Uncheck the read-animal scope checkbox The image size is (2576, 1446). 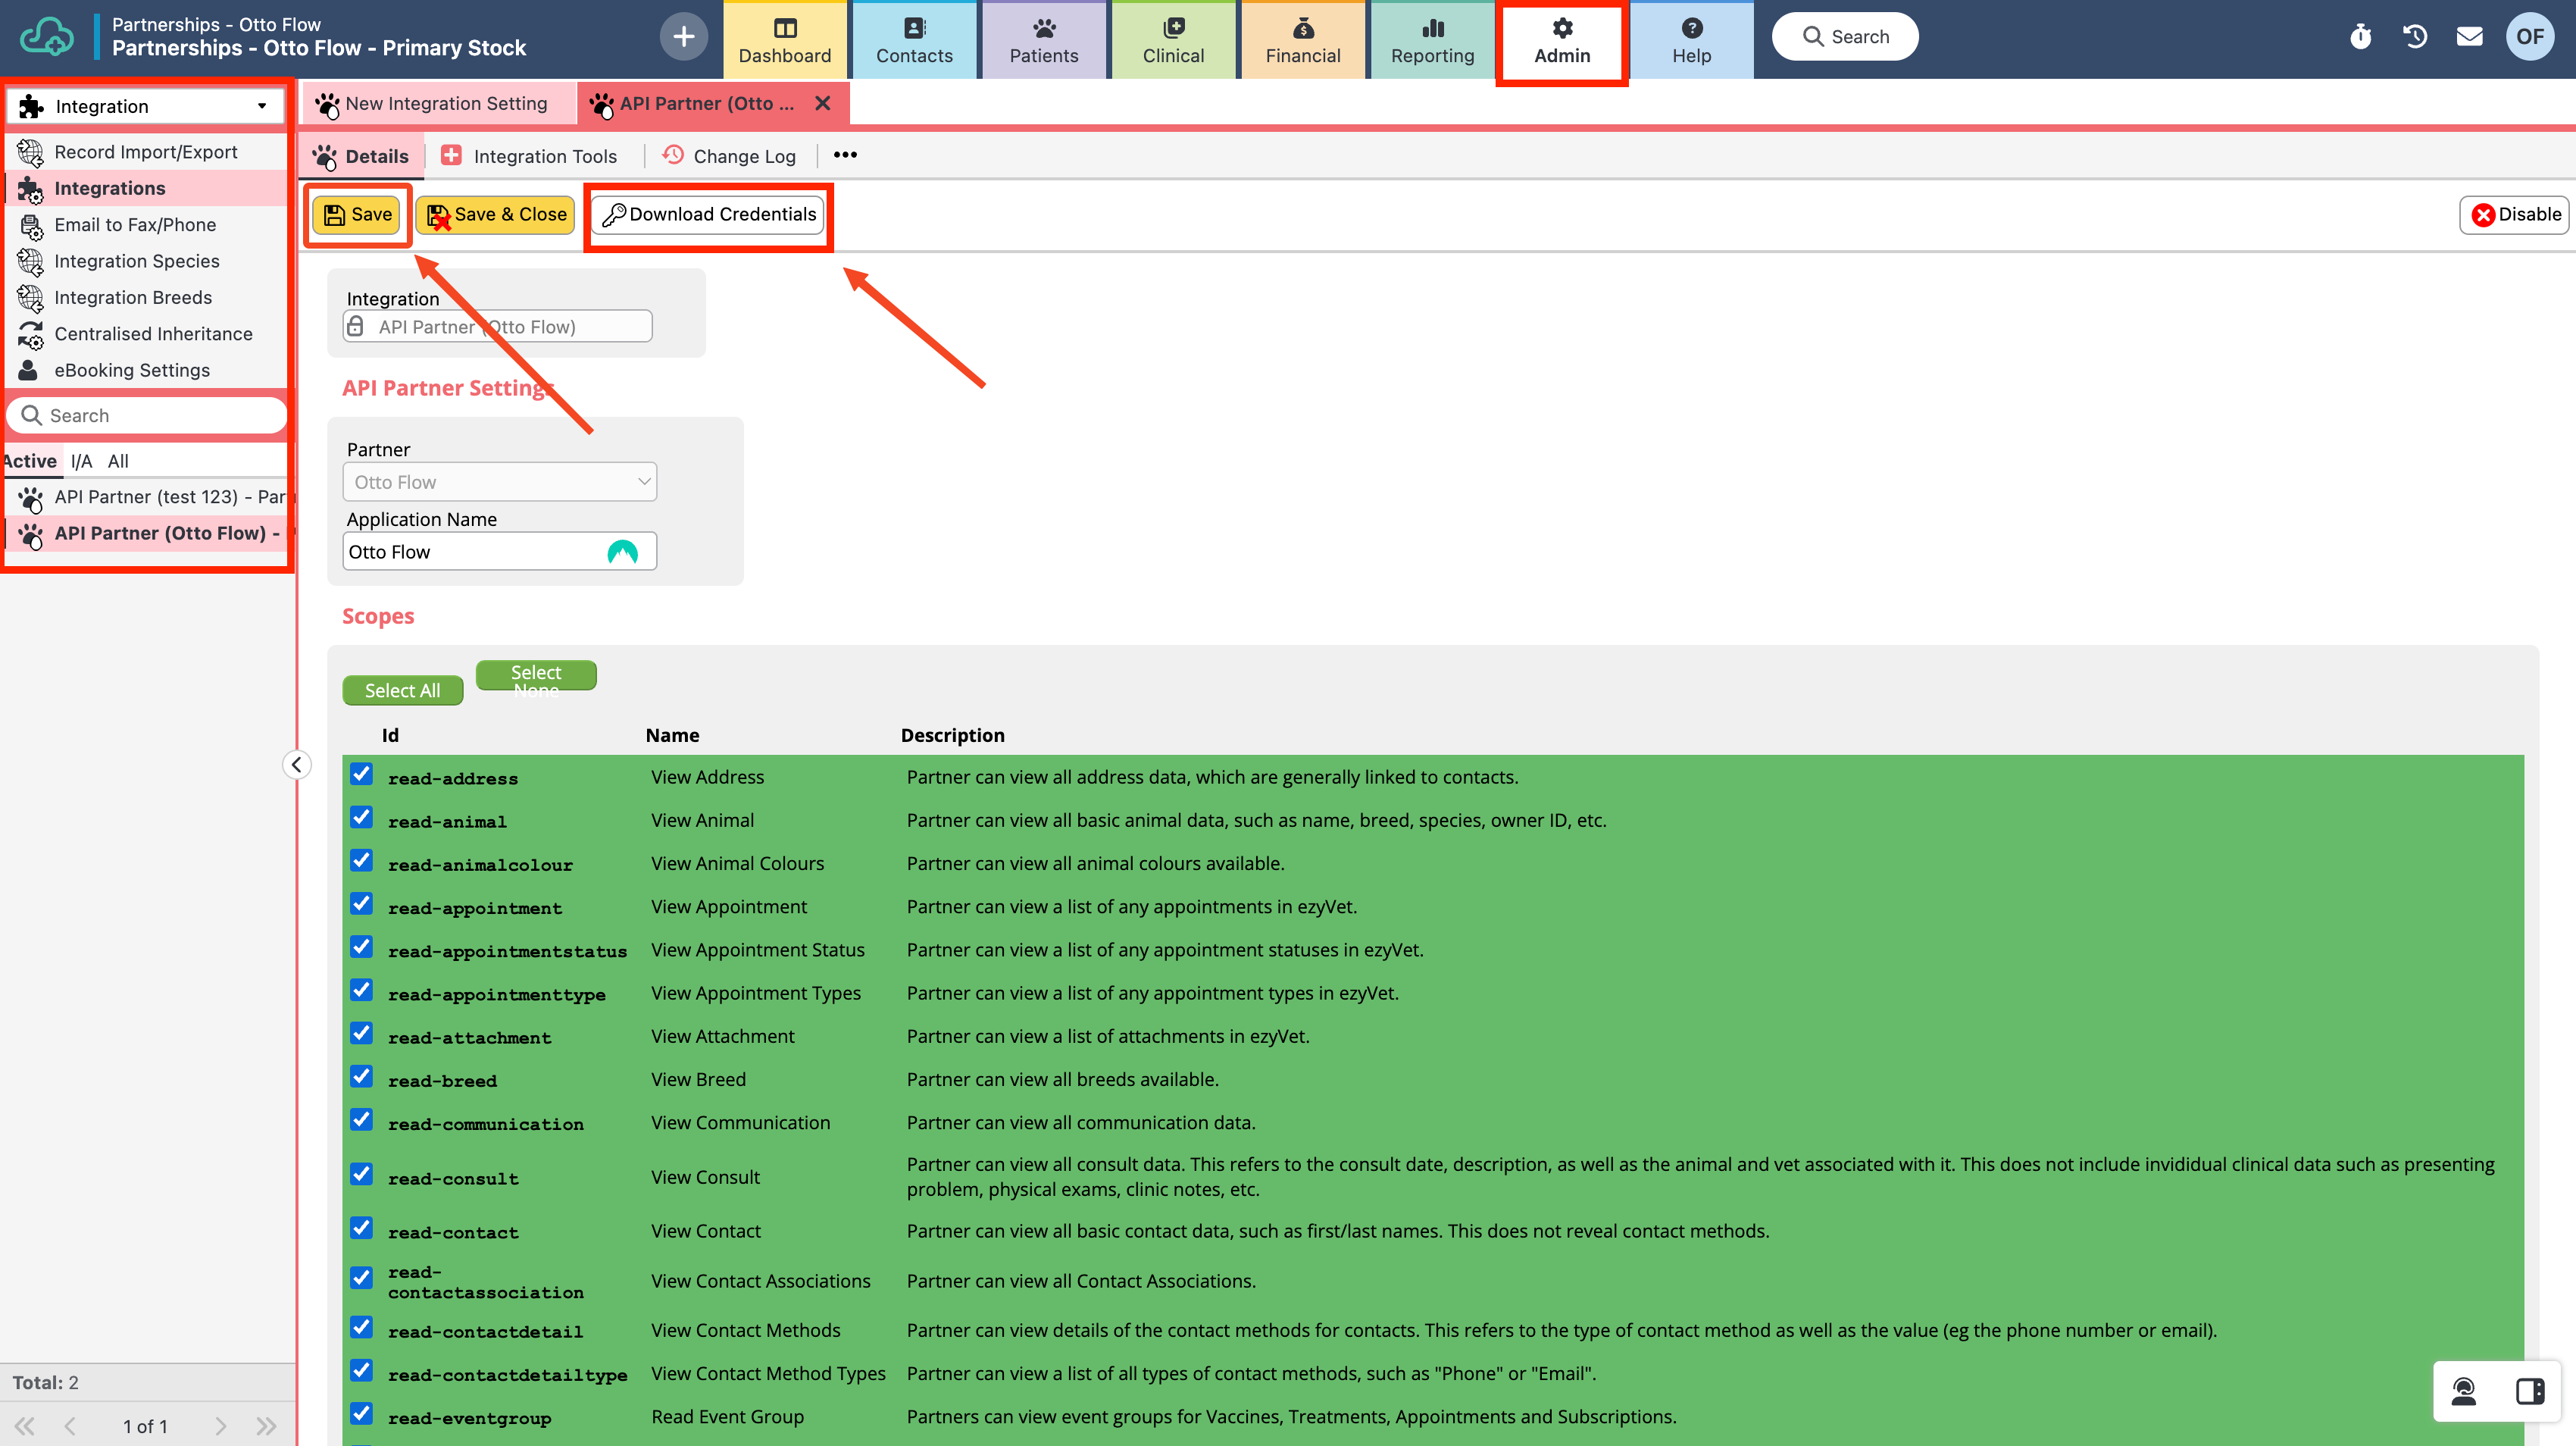361,818
